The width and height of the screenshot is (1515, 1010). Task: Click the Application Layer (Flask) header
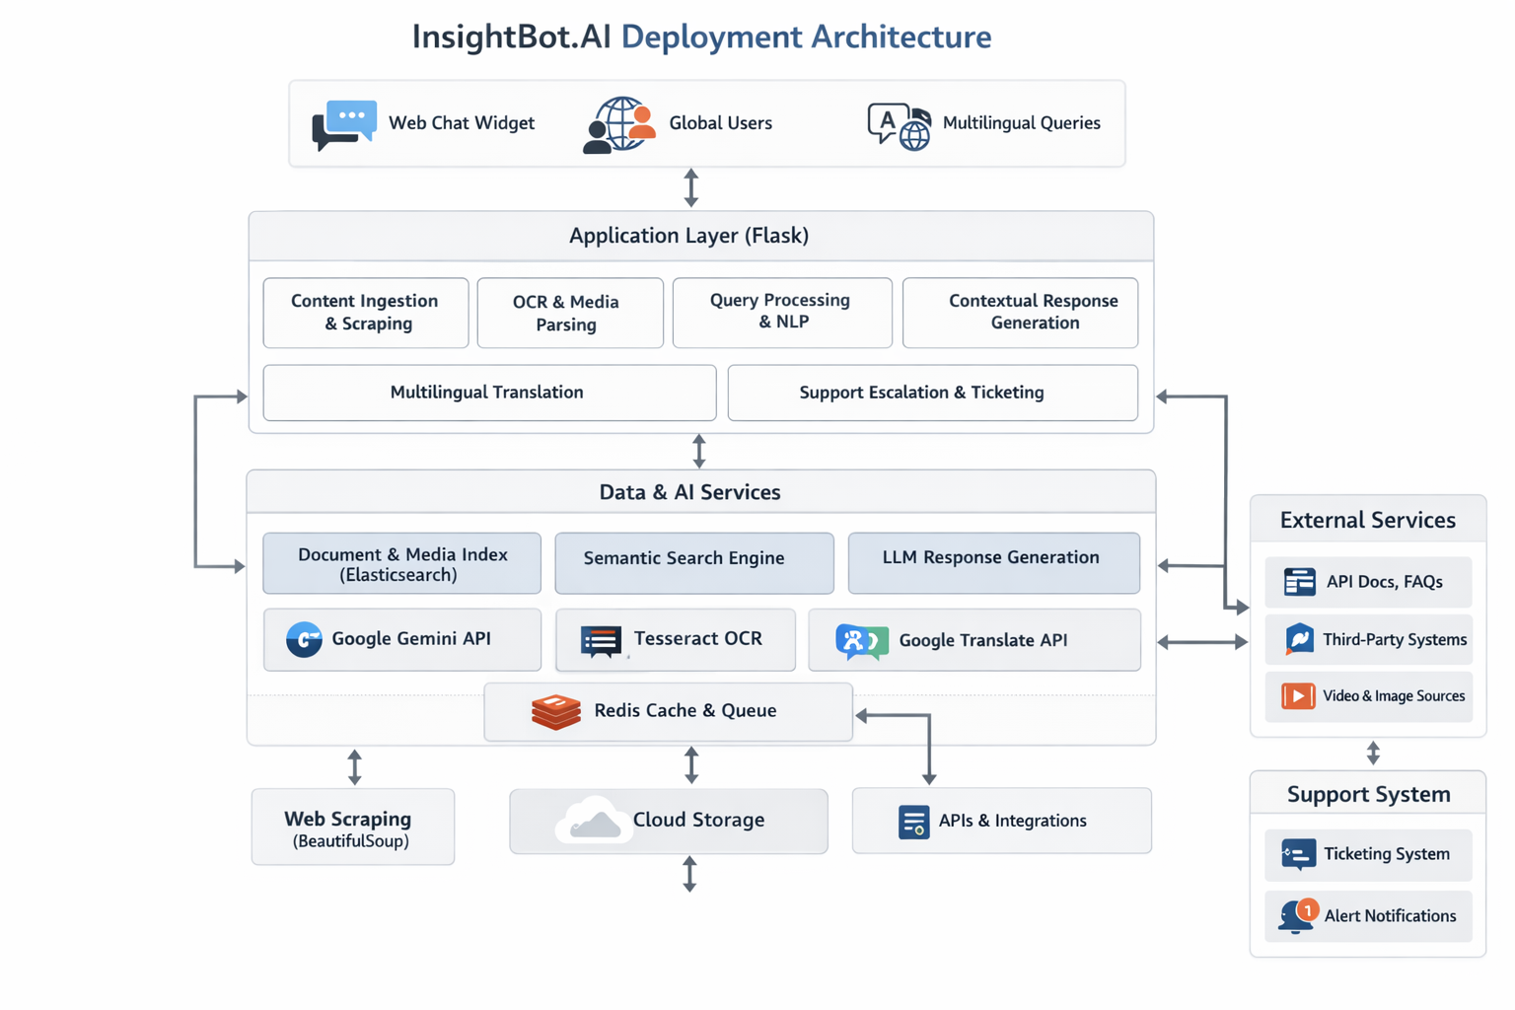701,236
